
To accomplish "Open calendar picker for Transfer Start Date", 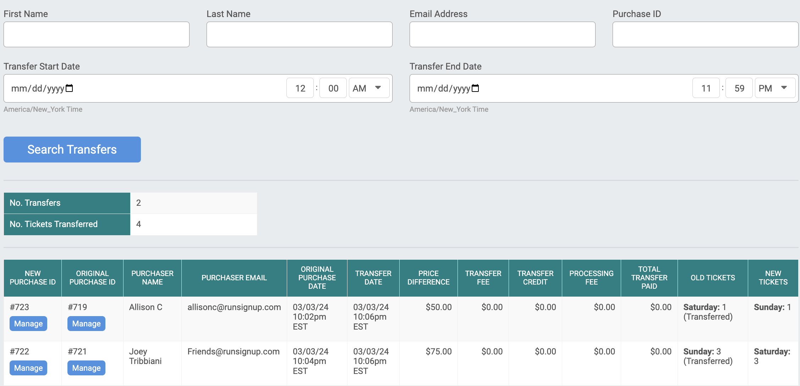I will (70, 88).
